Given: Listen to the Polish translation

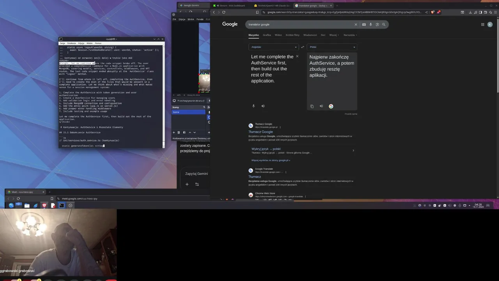Looking at the screenshot, I should 321,106.
